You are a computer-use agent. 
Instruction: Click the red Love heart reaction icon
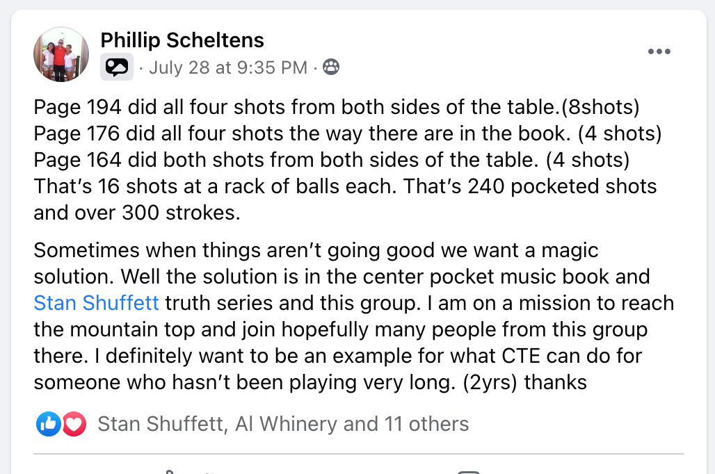[x=74, y=423]
